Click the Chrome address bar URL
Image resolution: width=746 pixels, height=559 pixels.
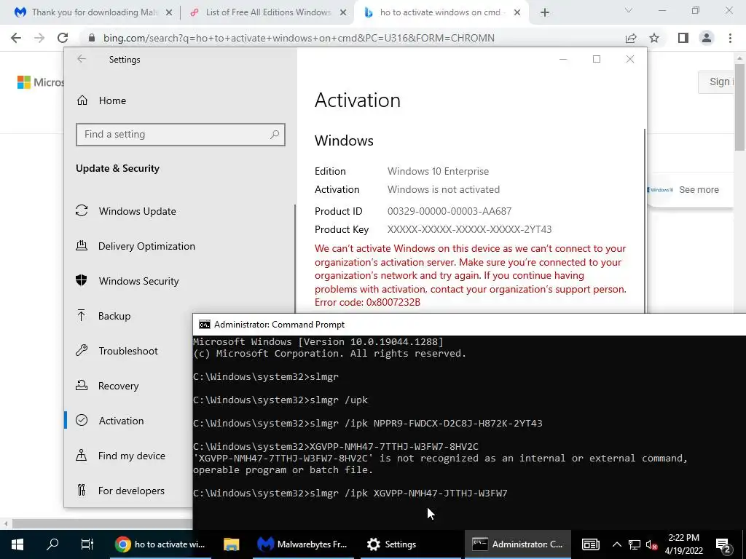(x=299, y=38)
